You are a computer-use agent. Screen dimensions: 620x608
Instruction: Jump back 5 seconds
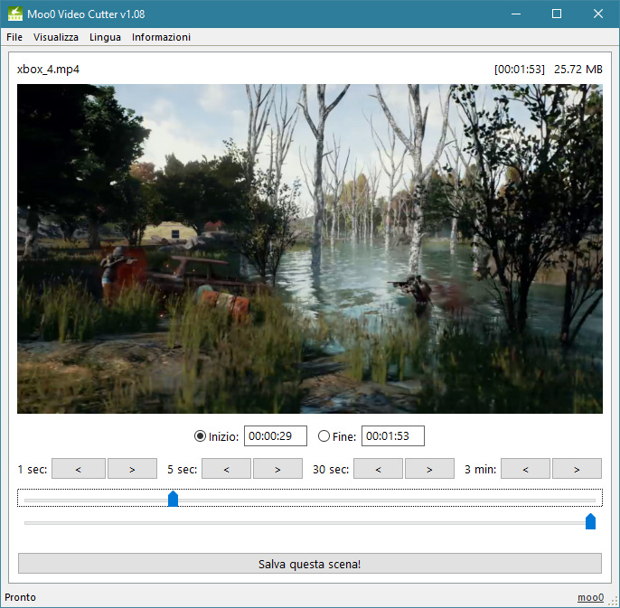[x=226, y=469]
